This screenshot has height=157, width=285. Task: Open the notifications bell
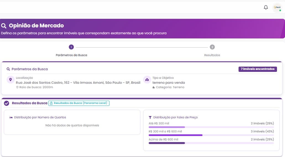(x=266, y=7)
